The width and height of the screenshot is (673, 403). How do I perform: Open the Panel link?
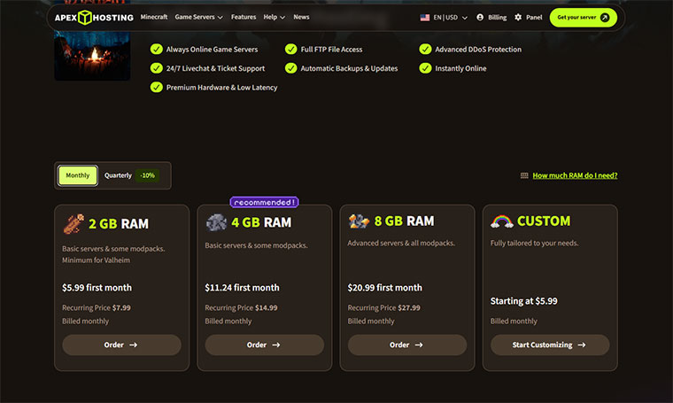(x=529, y=17)
